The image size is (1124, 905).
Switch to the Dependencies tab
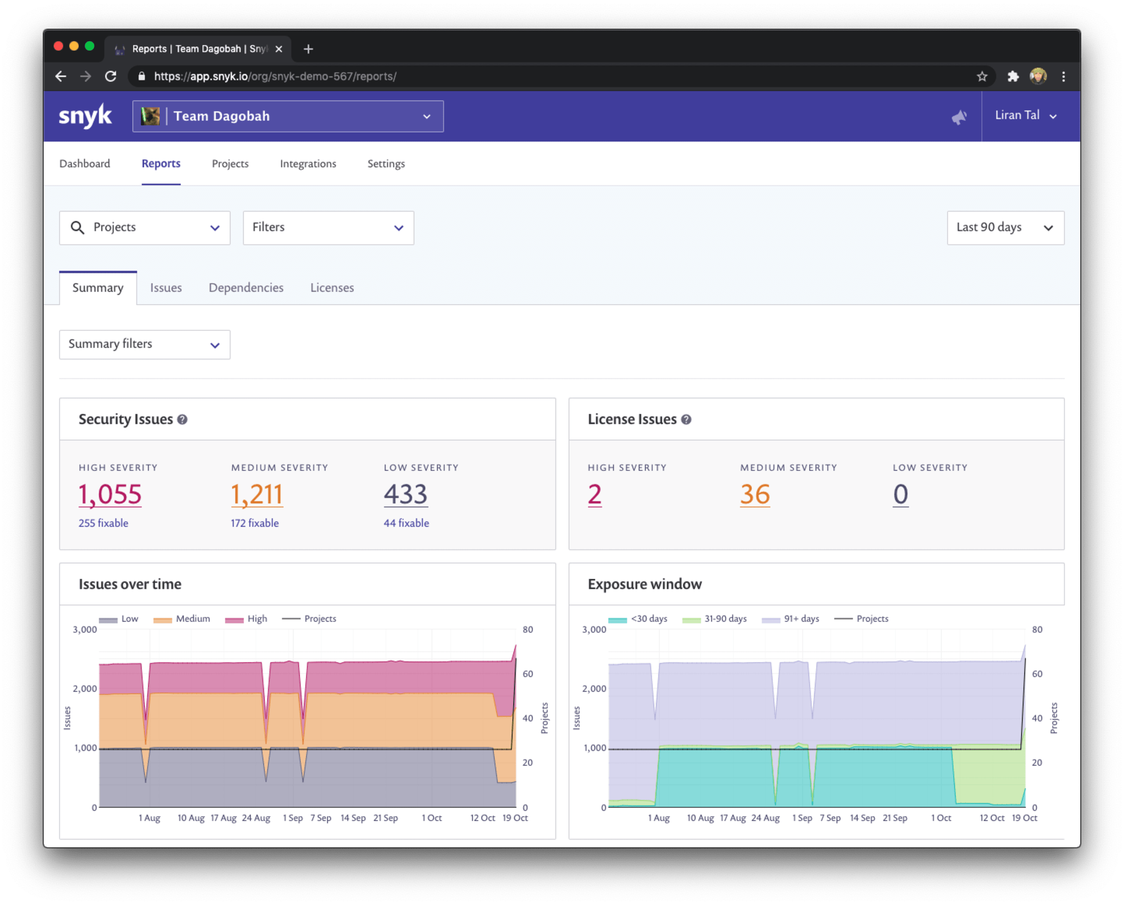[x=246, y=288]
